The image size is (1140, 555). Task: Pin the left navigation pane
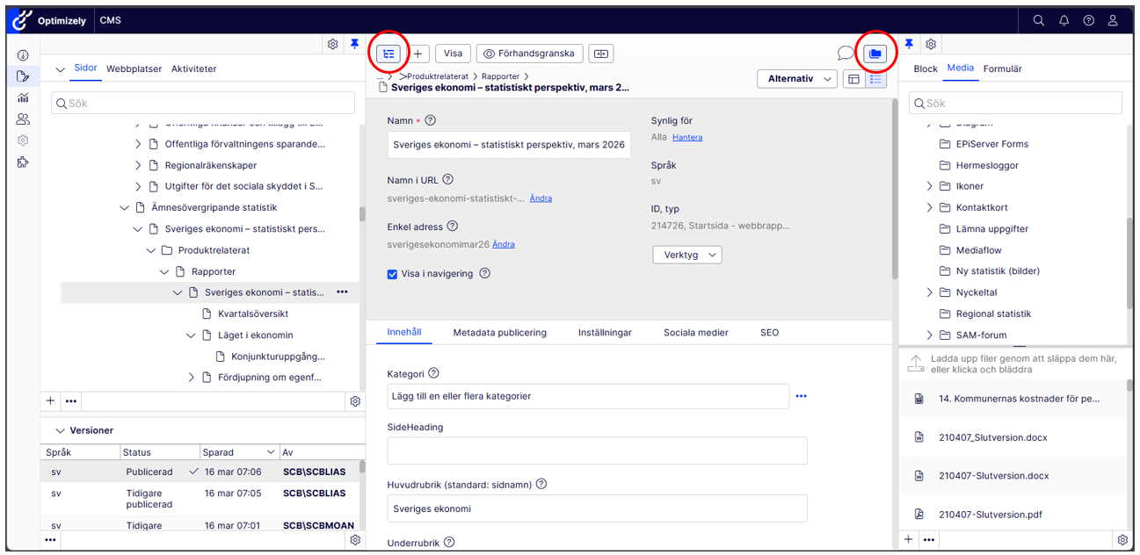coord(354,44)
